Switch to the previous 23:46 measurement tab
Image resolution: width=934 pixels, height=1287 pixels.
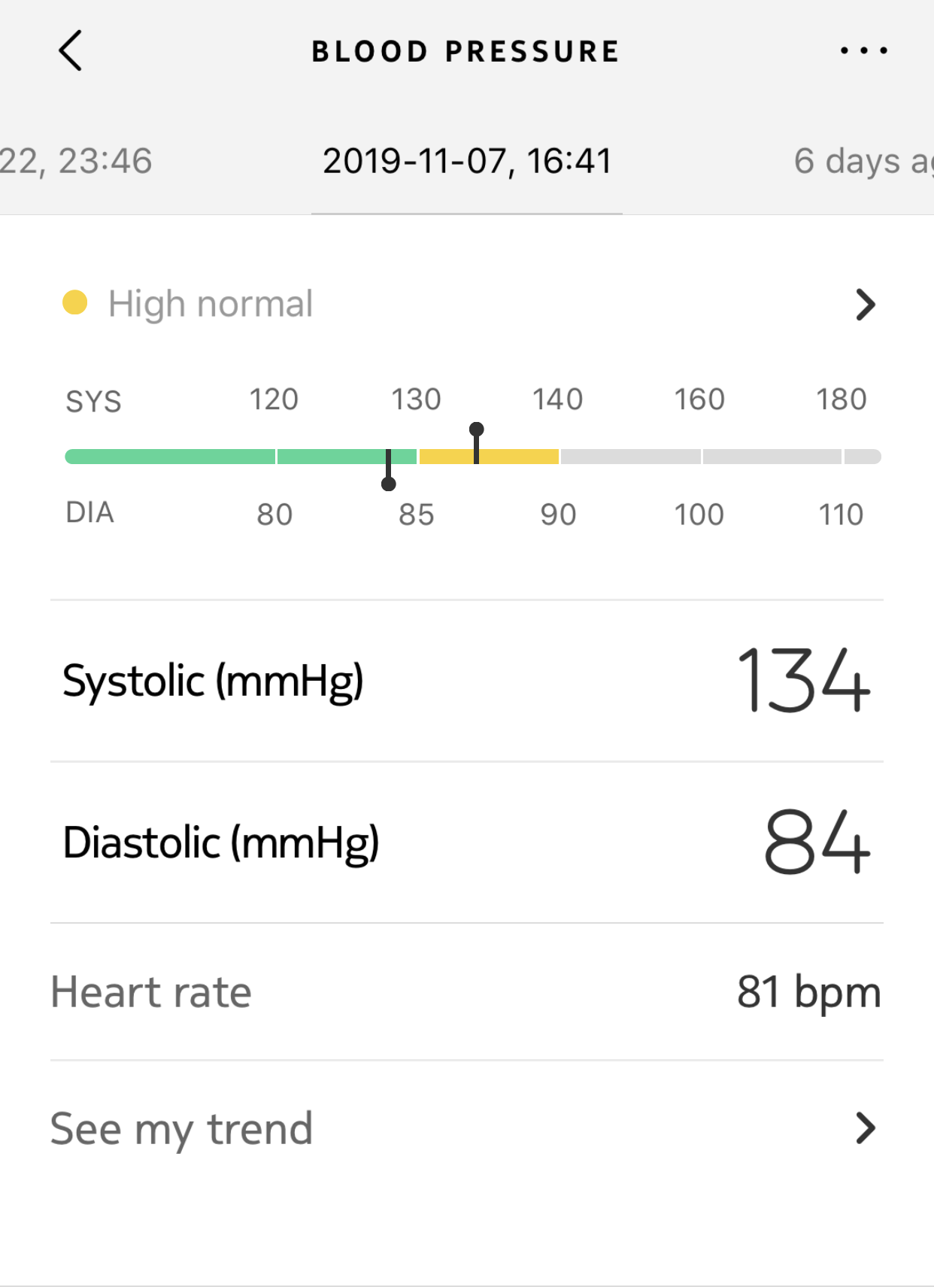pos(75,161)
